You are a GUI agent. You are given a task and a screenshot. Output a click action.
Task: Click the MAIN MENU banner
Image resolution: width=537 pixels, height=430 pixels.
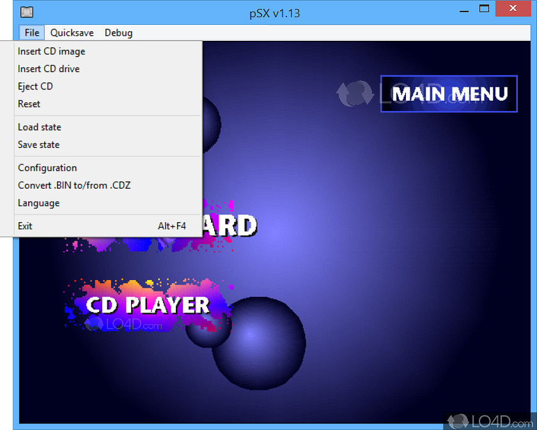(449, 94)
